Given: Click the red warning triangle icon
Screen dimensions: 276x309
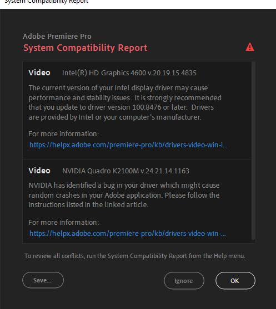Looking at the screenshot, I should (x=250, y=47).
